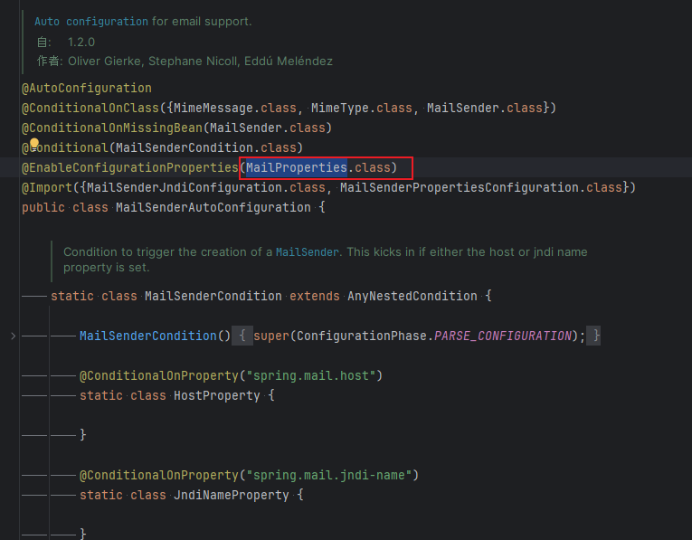692x540 pixels.
Task: Click the version 1.2.0 text
Action: (x=81, y=43)
